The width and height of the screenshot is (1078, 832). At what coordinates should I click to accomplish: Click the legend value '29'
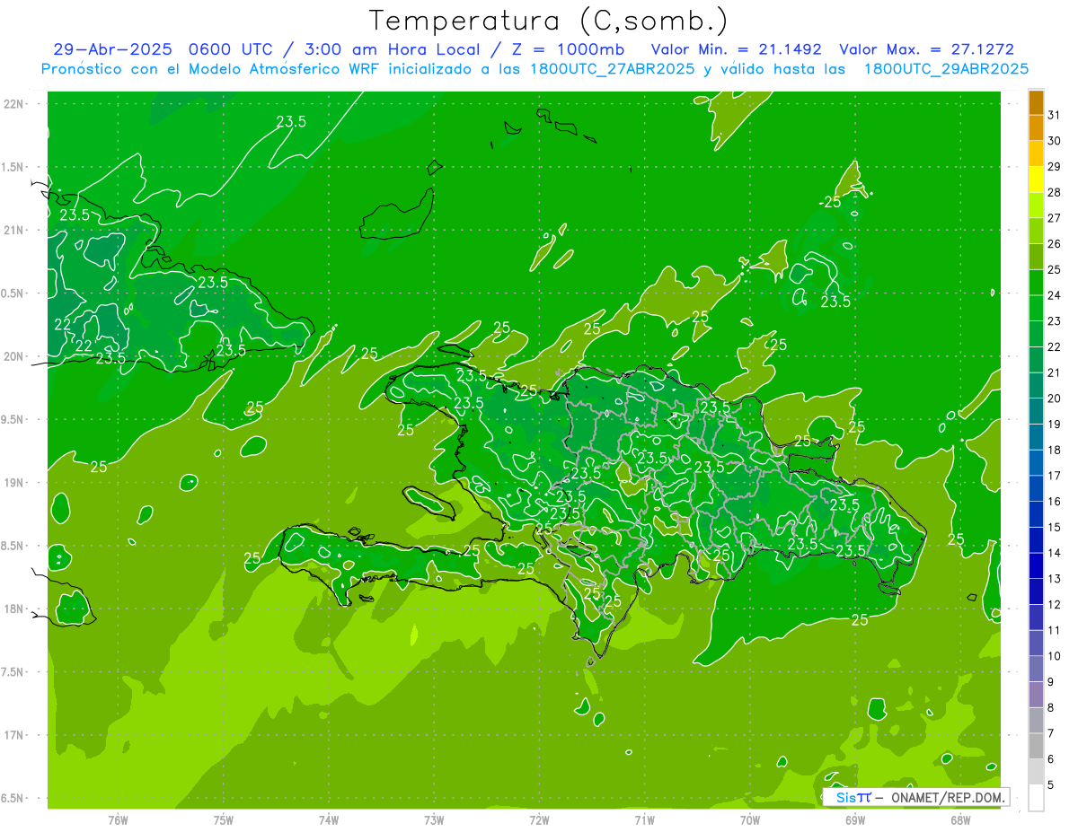(x=1054, y=166)
